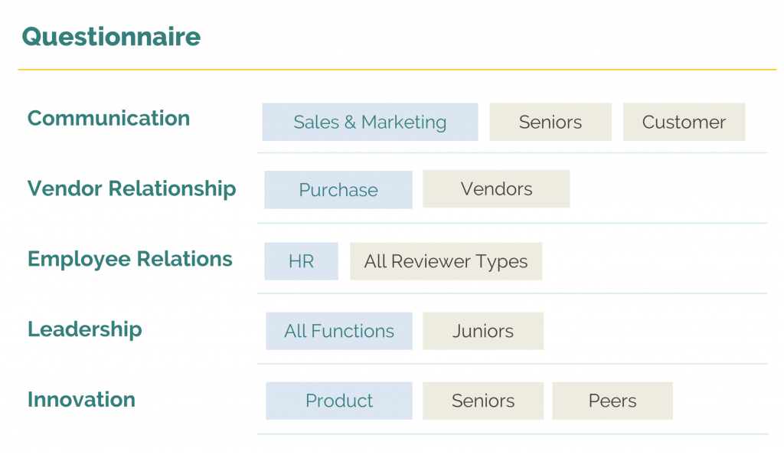
Task: Select the Seniors tag under Communication
Action: (x=550, y=122)
